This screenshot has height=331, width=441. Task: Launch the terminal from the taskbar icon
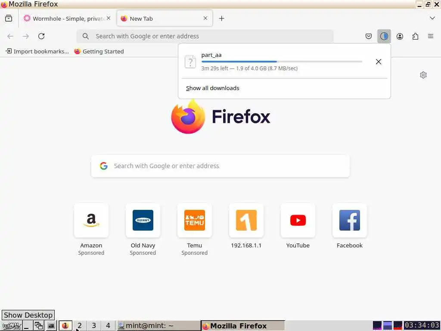click(x=51, y=326)
